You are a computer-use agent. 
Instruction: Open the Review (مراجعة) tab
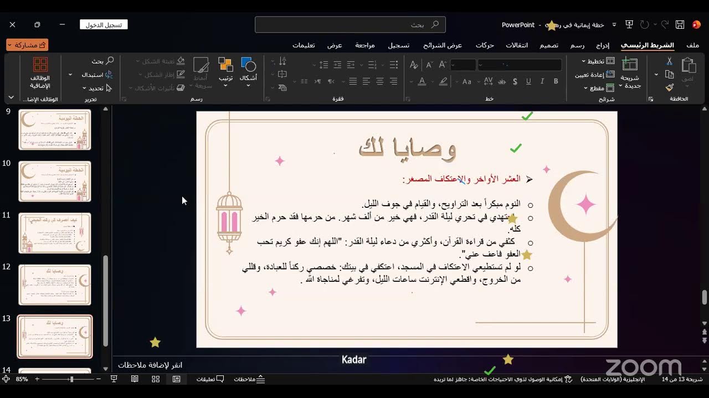365,45
